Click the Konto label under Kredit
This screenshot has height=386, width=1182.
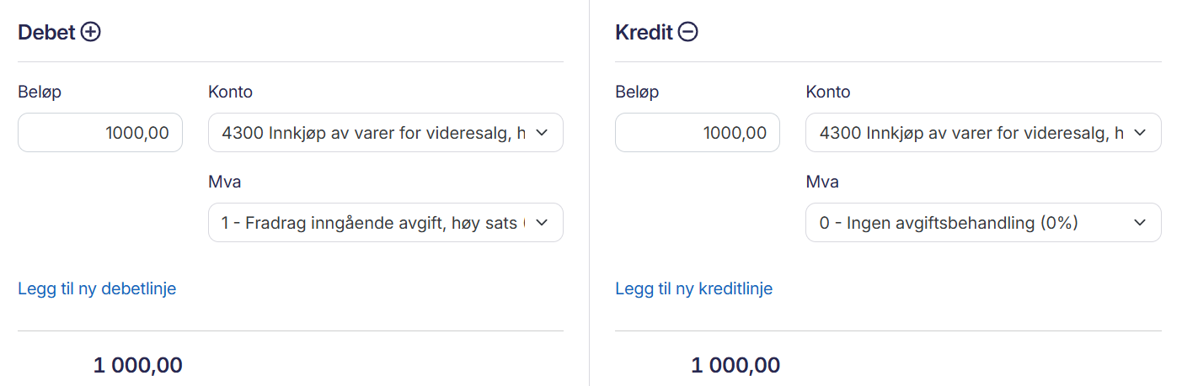[x=827, y=93]
